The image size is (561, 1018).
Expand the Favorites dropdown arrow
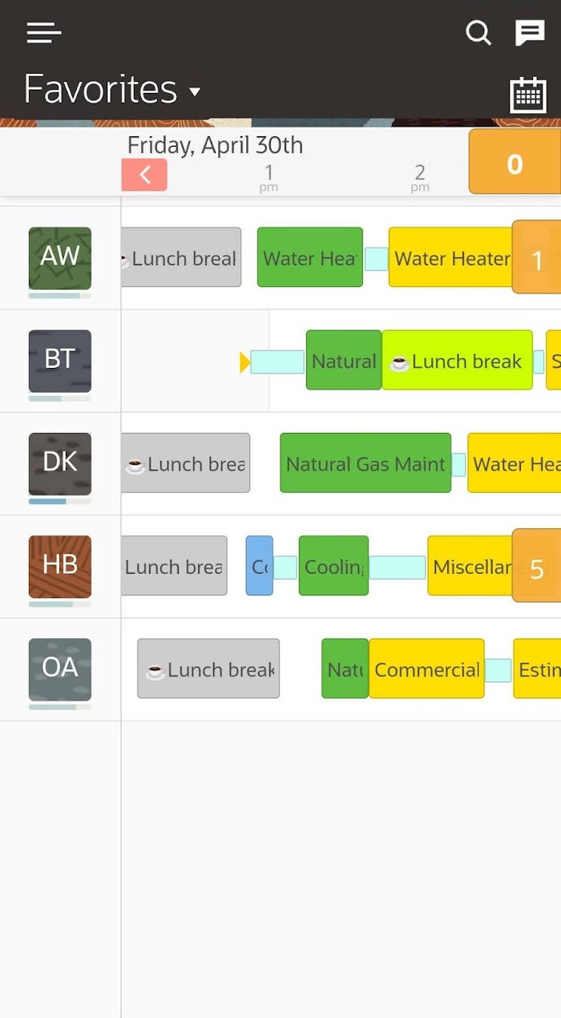[195, 92]
